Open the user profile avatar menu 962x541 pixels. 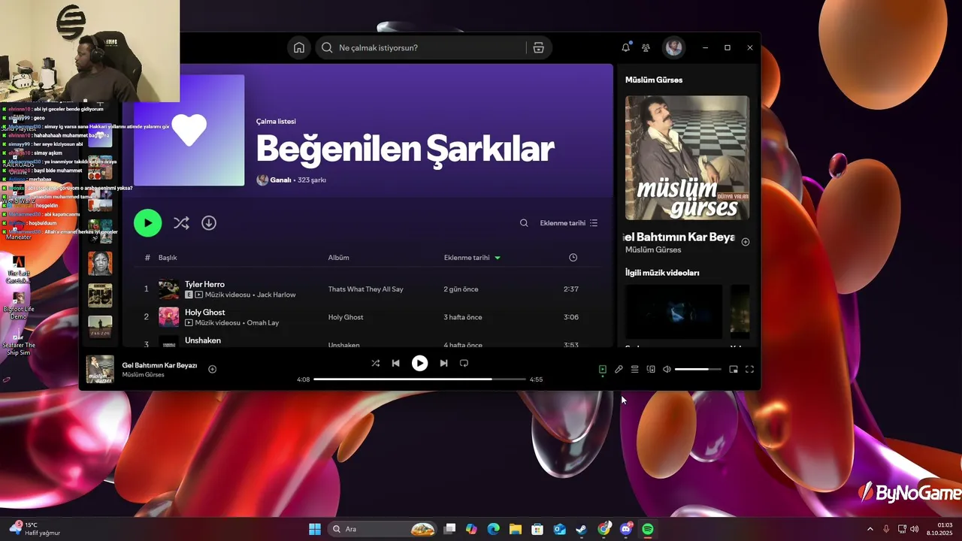pyautogui.click(x=673, y=47)
